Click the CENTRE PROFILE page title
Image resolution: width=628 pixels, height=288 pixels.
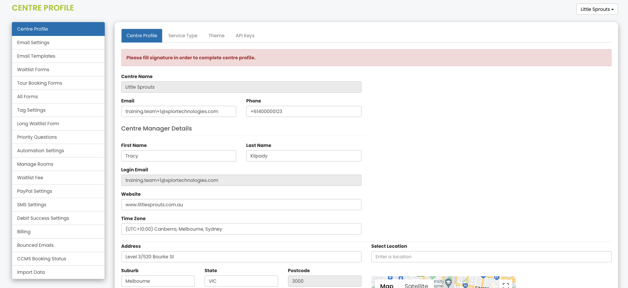click(x=43, y=8)
